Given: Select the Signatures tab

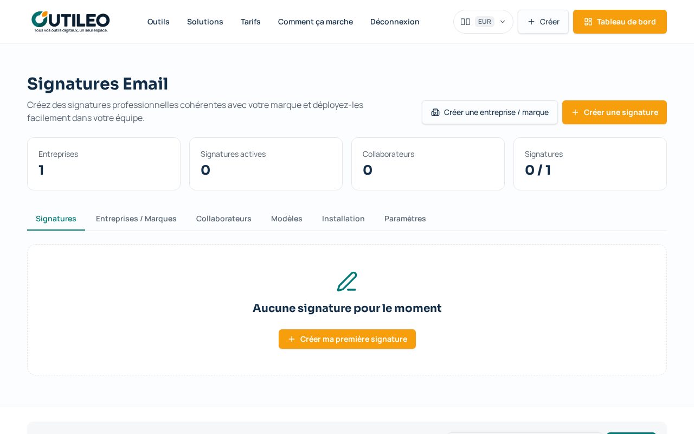Looking at the screenshot, I should pyautogui.click(x=56, y=219).
